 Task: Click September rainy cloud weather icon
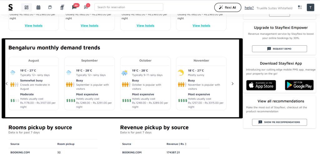[69, 72]
